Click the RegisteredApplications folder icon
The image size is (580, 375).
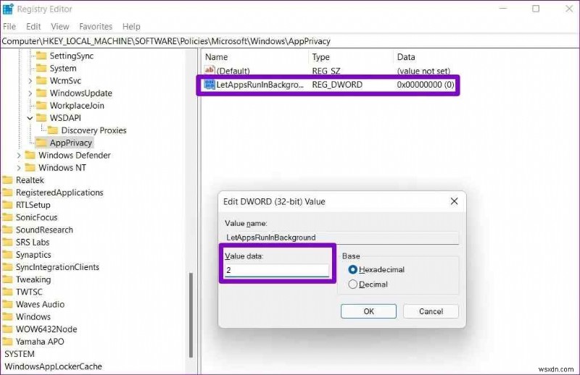coord(7,193)
